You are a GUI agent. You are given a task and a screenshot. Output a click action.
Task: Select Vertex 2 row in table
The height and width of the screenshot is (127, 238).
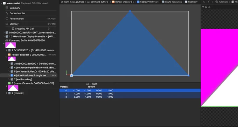(x=130, y=97)
